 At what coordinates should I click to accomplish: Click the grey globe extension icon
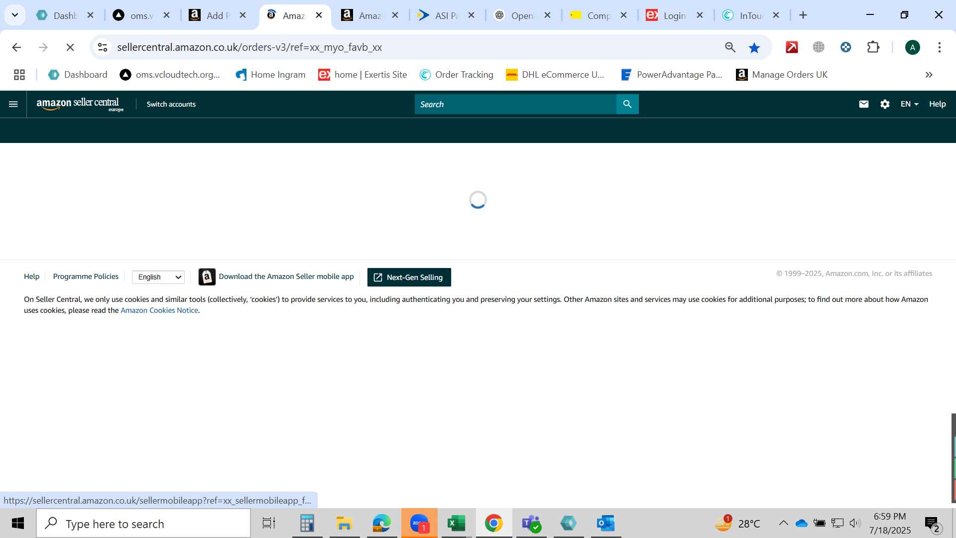click(819, 47)
